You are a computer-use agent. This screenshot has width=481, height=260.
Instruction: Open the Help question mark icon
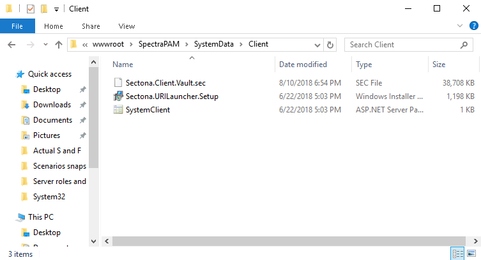pyautogui.click(x=473, y=26)
